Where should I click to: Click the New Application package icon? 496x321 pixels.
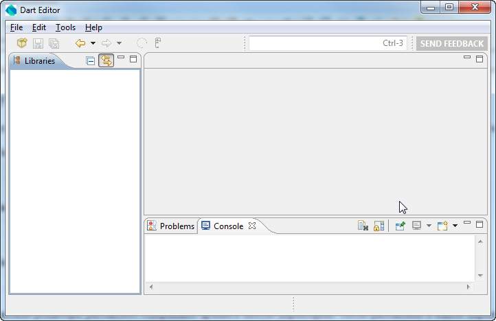[22, 43]
